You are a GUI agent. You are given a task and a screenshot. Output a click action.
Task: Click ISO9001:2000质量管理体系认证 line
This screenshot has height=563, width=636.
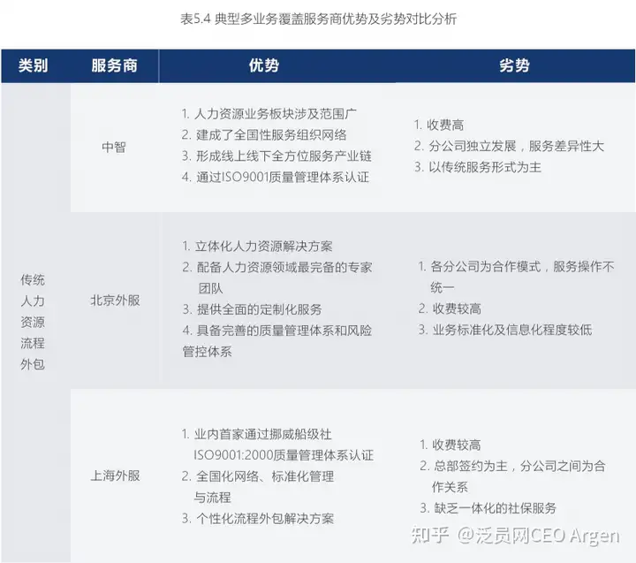(x=284, y=455)
